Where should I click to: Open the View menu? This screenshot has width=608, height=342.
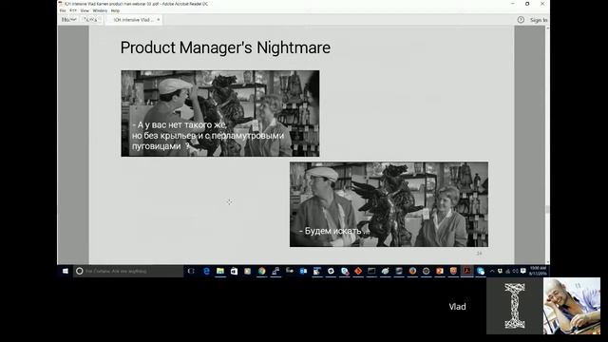click(85, 10)
